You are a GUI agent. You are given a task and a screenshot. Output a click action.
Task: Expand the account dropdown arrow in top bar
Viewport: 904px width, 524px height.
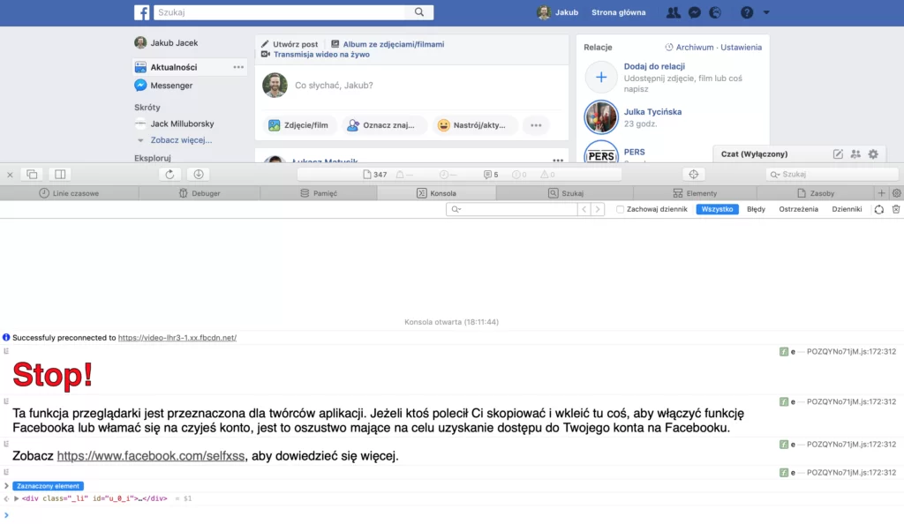click(766, 12)
